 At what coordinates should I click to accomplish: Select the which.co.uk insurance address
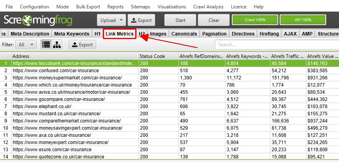pyautogui.click(x=72, y=85)
